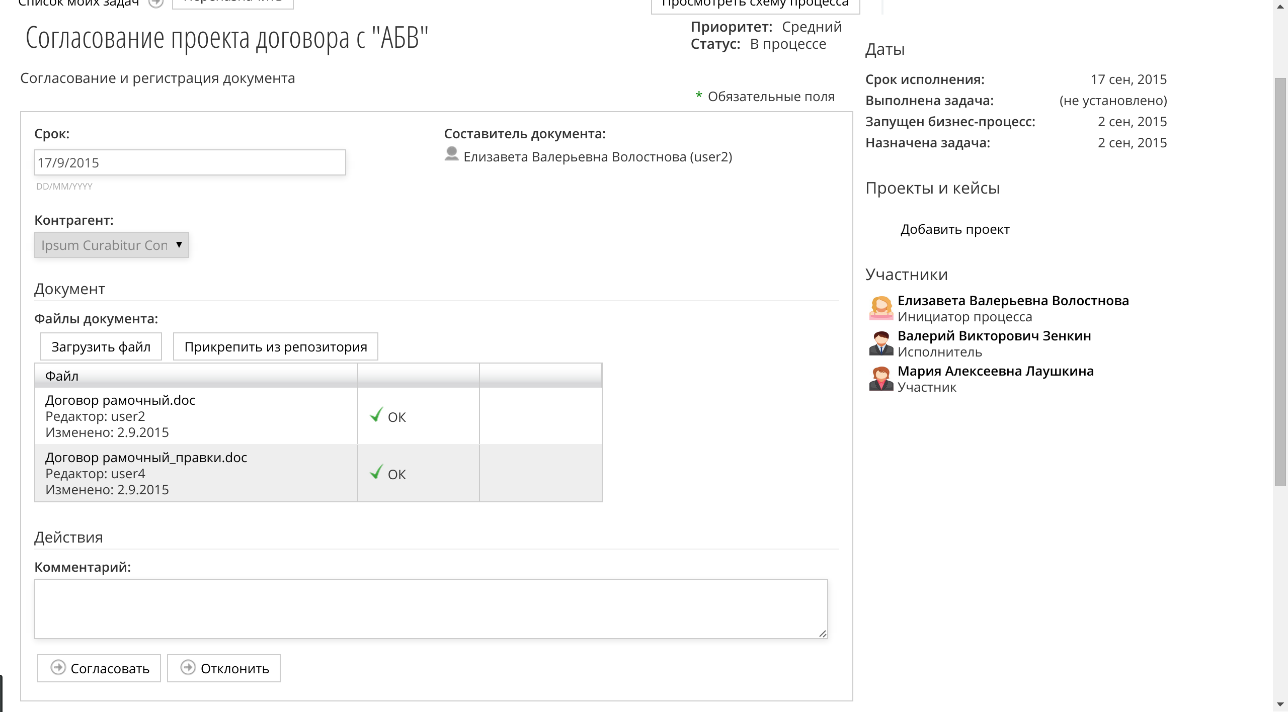This screenshot has width=1288, height=712.
Task: Click the page's vertical scrollbar thumb
Action: 1280,282
